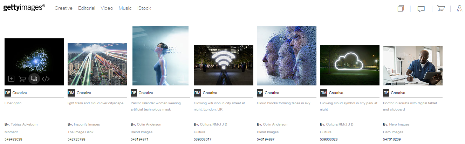
Task: Open Cultura RM/J J D link under wifi image
Action: point(214,124)
